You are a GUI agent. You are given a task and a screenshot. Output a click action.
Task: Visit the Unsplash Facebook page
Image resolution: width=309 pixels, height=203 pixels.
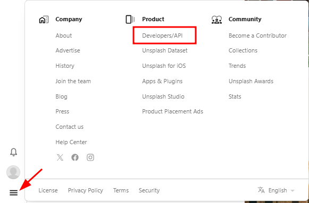(75, 157)
